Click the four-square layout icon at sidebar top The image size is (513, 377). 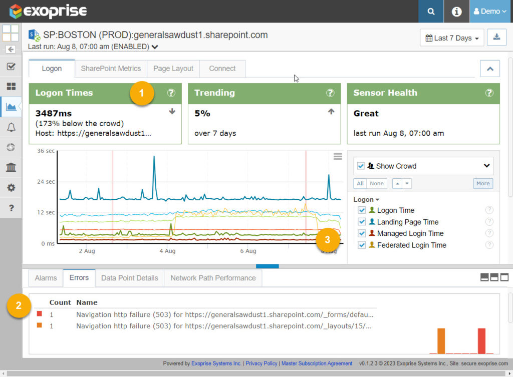(10, 33)
